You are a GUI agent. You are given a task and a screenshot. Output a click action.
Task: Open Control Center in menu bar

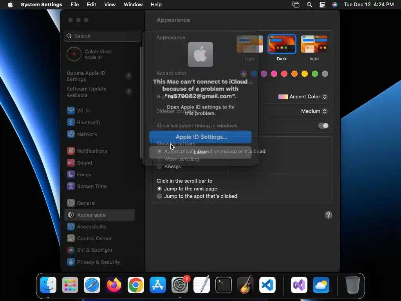322,5
